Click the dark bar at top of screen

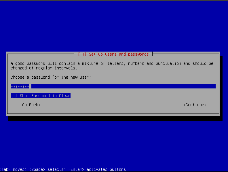click(x=114, y=0)
